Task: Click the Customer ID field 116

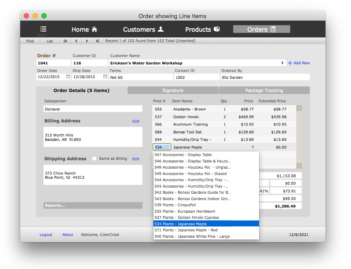Action: (x=90, y=63)
